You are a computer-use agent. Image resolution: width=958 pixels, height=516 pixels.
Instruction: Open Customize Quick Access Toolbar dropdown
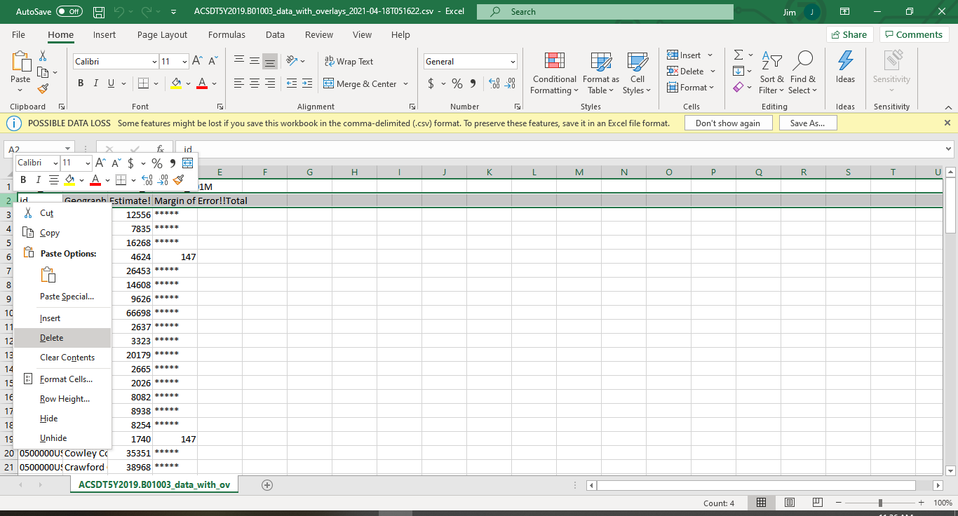[173, 12]
